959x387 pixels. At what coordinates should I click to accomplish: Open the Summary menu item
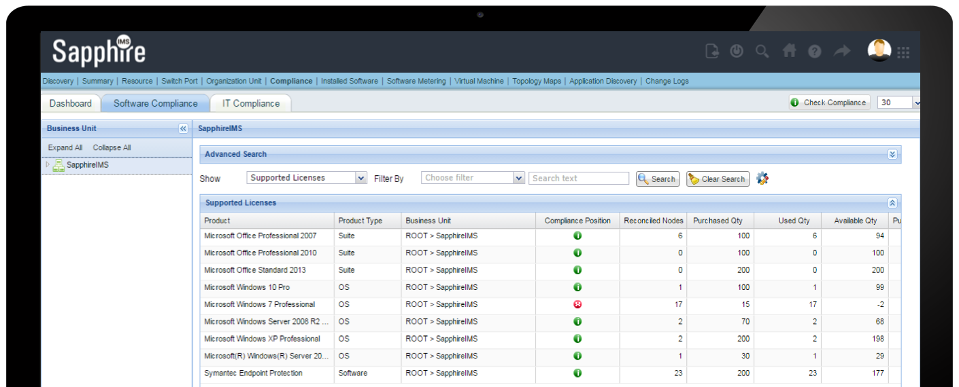[98, 81]
